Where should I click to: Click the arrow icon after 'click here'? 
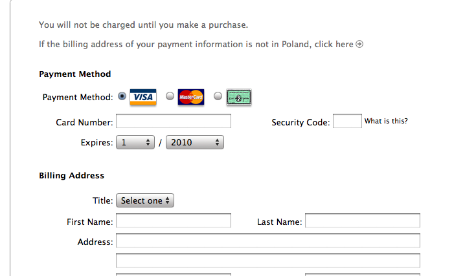pyautogui.click(x=359, y=44)
